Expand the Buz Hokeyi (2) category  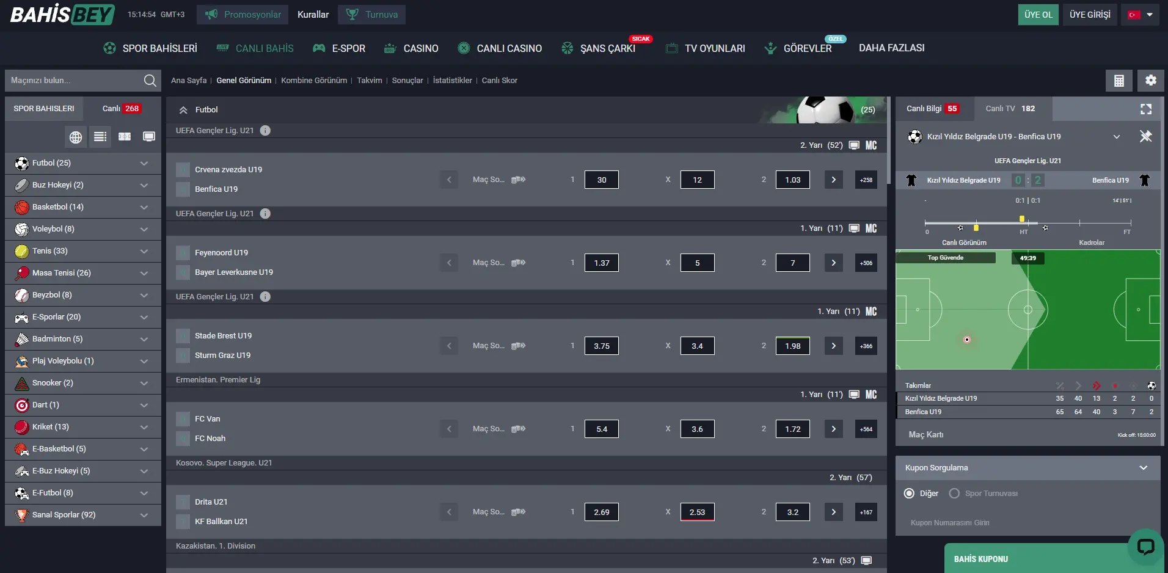(x=83, y=185)
